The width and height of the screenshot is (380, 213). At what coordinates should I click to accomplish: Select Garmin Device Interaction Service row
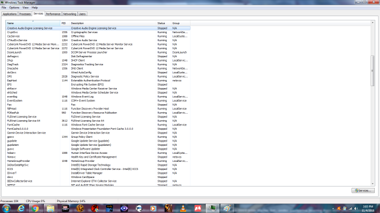[x=98, y=133]
